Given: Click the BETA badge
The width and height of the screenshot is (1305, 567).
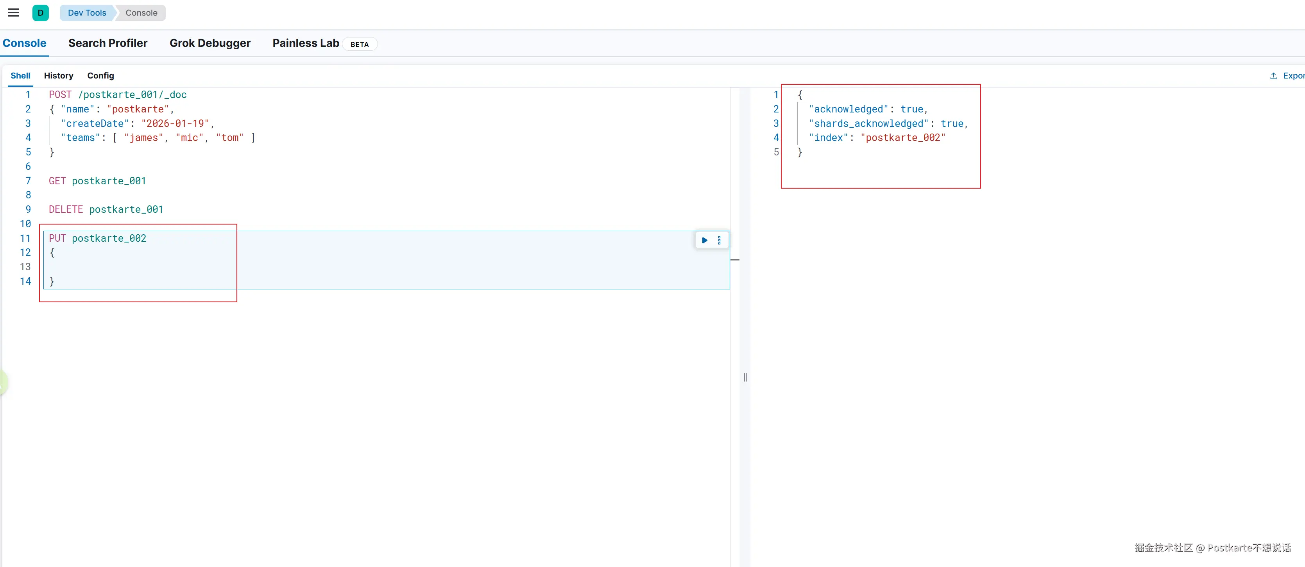Looking at the screenshot, I should pos(359,45).
